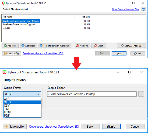The image size is (148, 133).
Task: Click Cancel in Output Options window
Action: click(x=135, y=126)
